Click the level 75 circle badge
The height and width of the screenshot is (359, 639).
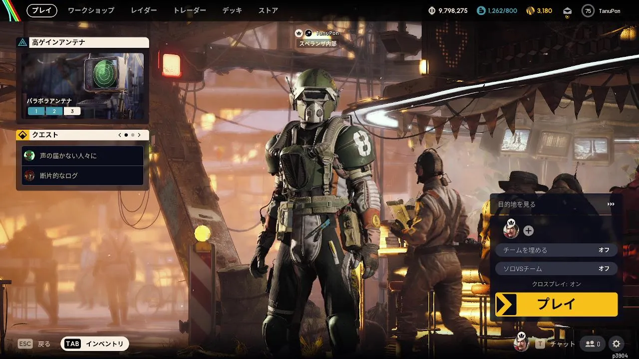click(588, 11)
